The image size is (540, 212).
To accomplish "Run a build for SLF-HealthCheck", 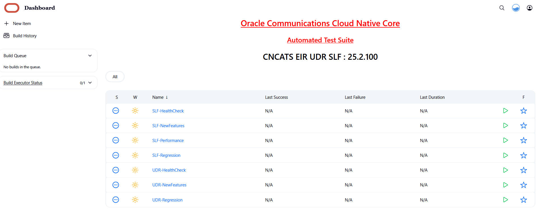I will tap(505, 111).
